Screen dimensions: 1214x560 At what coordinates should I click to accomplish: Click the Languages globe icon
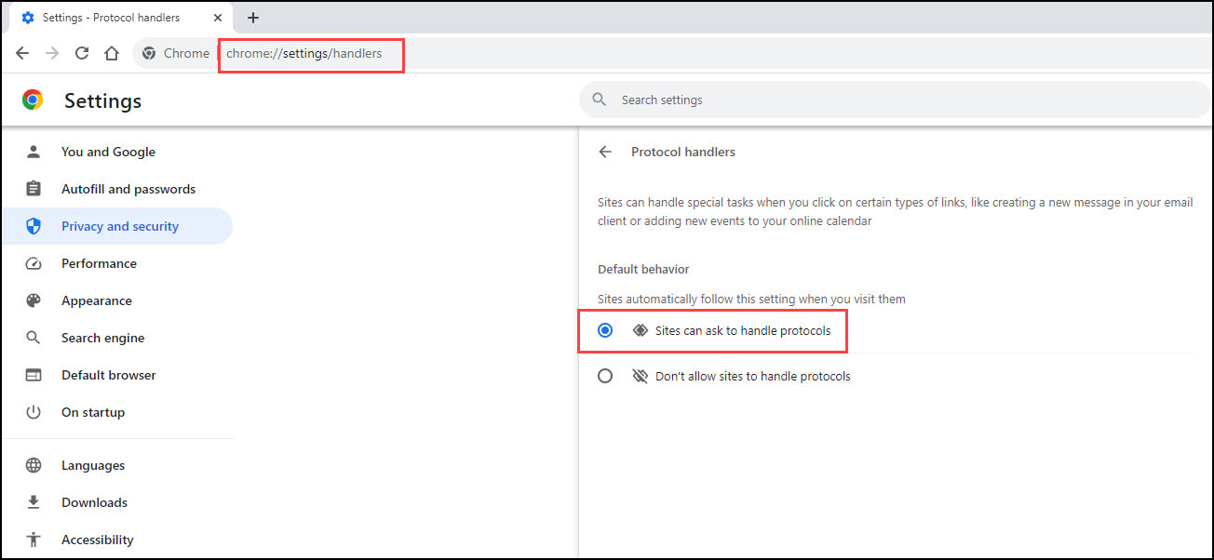coord(34,465)
